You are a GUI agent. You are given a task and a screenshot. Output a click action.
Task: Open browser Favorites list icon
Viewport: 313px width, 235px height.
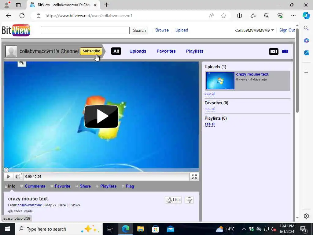point(253,16)
